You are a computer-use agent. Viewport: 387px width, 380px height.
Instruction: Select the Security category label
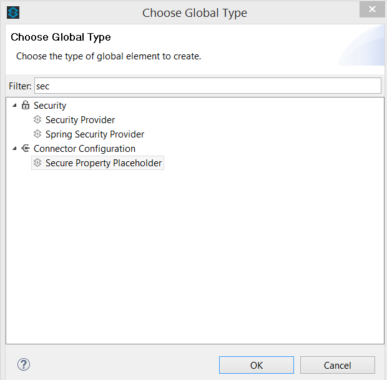(x=50, y=106)
